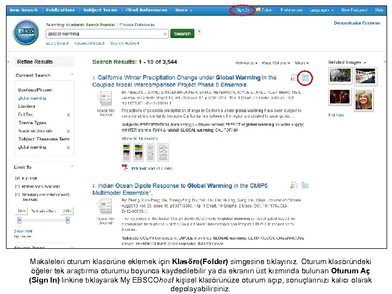The image size is (392, 294).
Task: Click right handle of publication date slider
Action: [68, 220]
